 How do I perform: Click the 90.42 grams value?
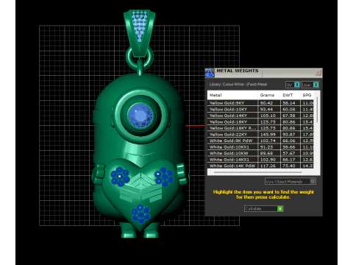click(x=266, y=103)
